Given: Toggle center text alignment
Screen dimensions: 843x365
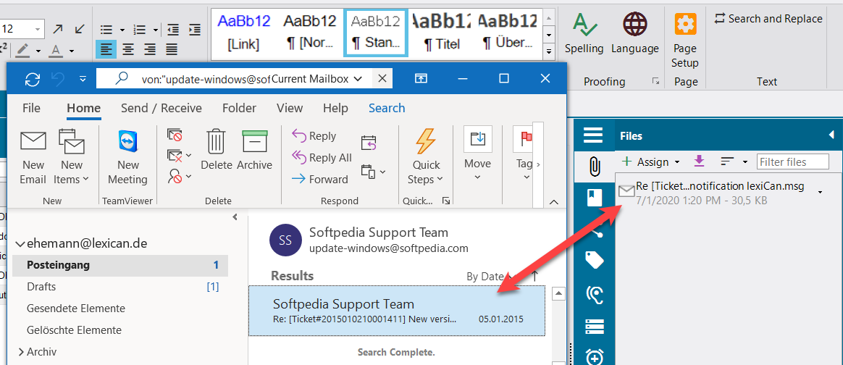Looking at the screenshot, I should 128,49.
